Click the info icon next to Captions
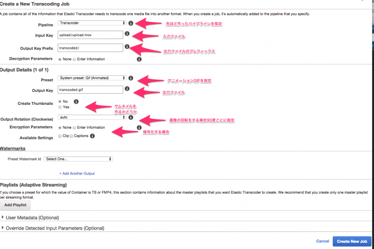374x249 pixels. [x=92, y=136]
